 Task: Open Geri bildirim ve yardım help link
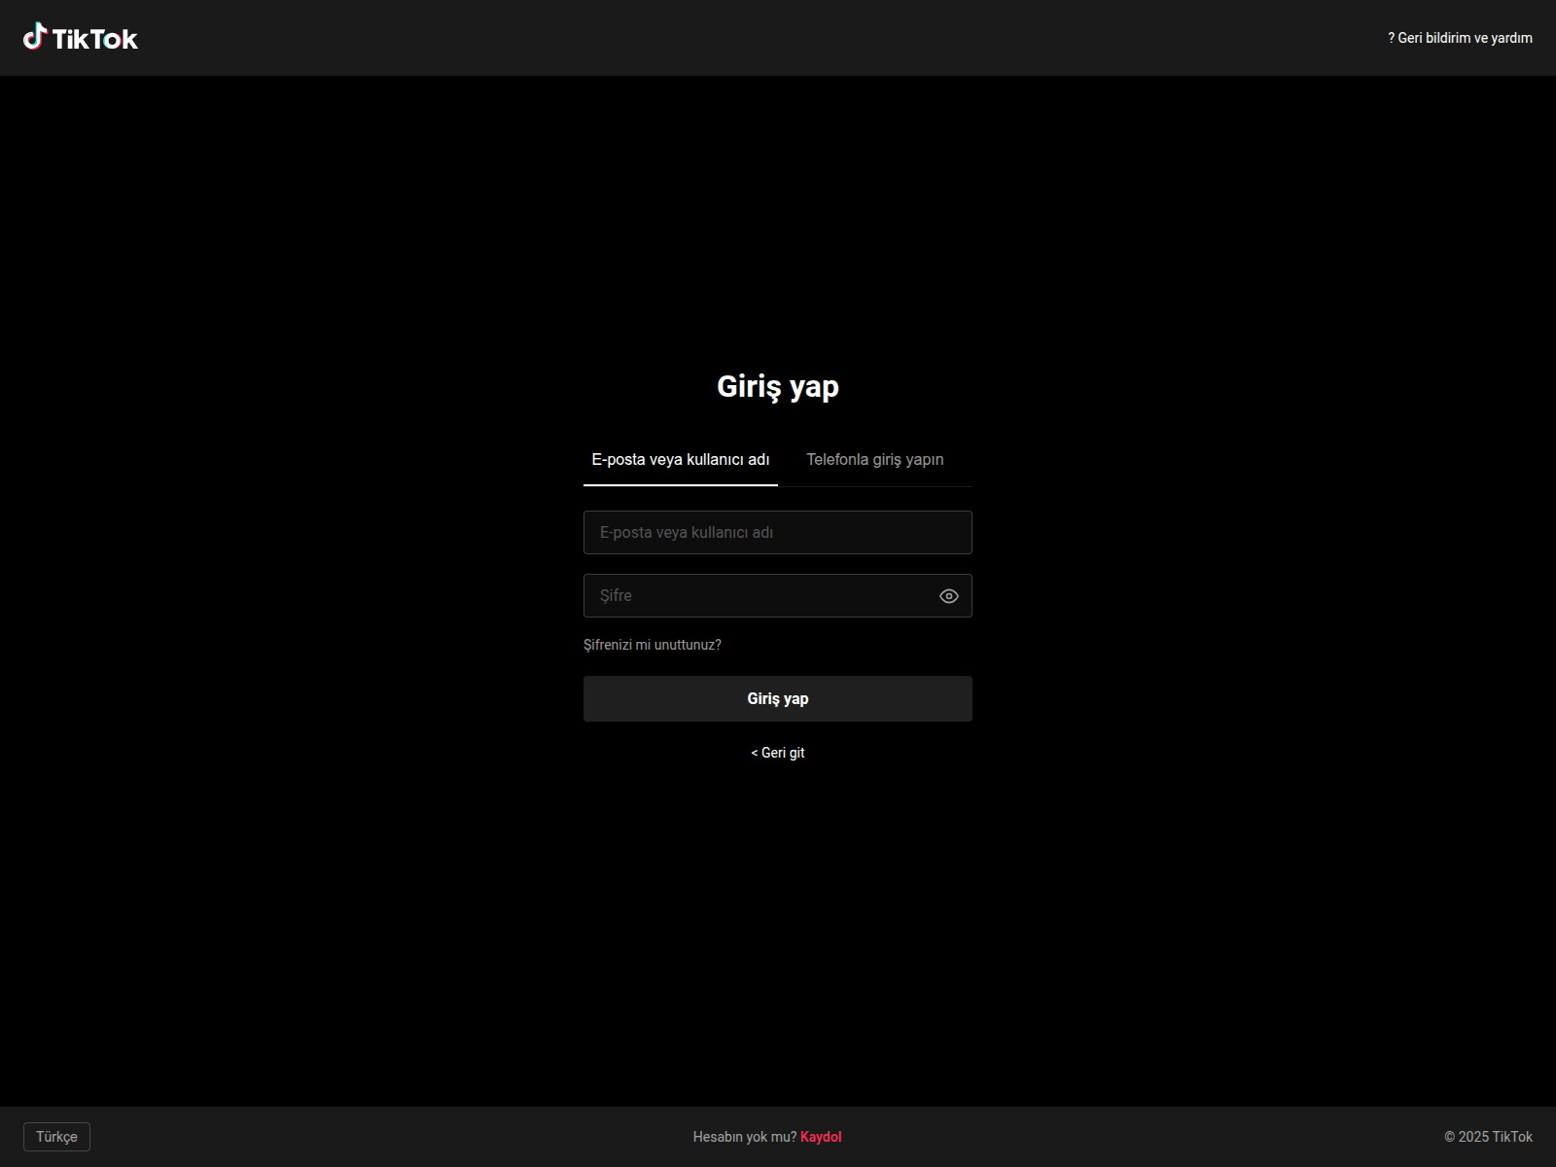tap(1460, 38)
